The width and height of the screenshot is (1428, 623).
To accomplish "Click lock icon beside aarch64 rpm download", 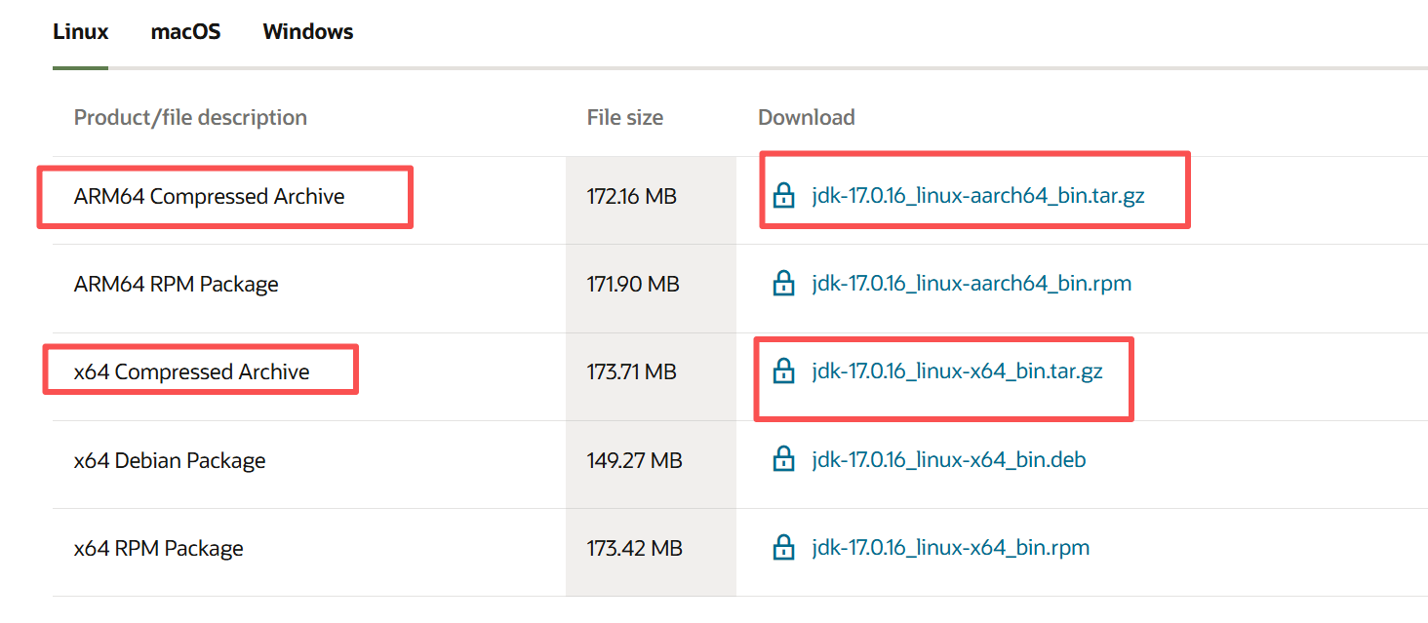I will point(782,284).
